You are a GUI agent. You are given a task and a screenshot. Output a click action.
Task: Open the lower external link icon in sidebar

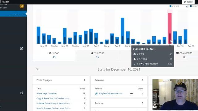pyautogui.click(x=21, y=93)
